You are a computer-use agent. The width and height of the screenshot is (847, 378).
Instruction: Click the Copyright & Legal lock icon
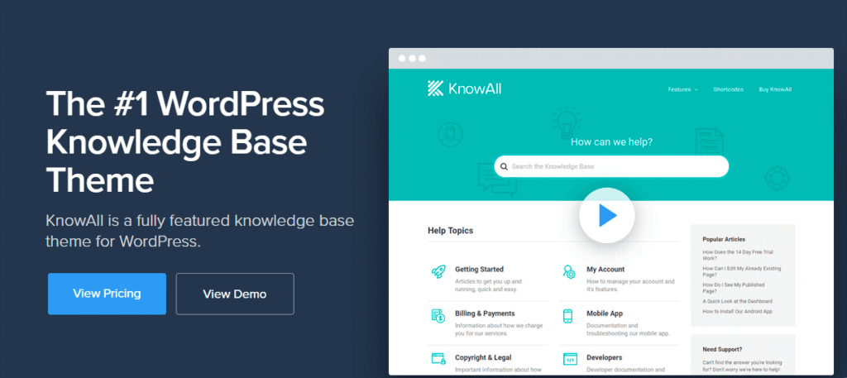click(438, 358)
